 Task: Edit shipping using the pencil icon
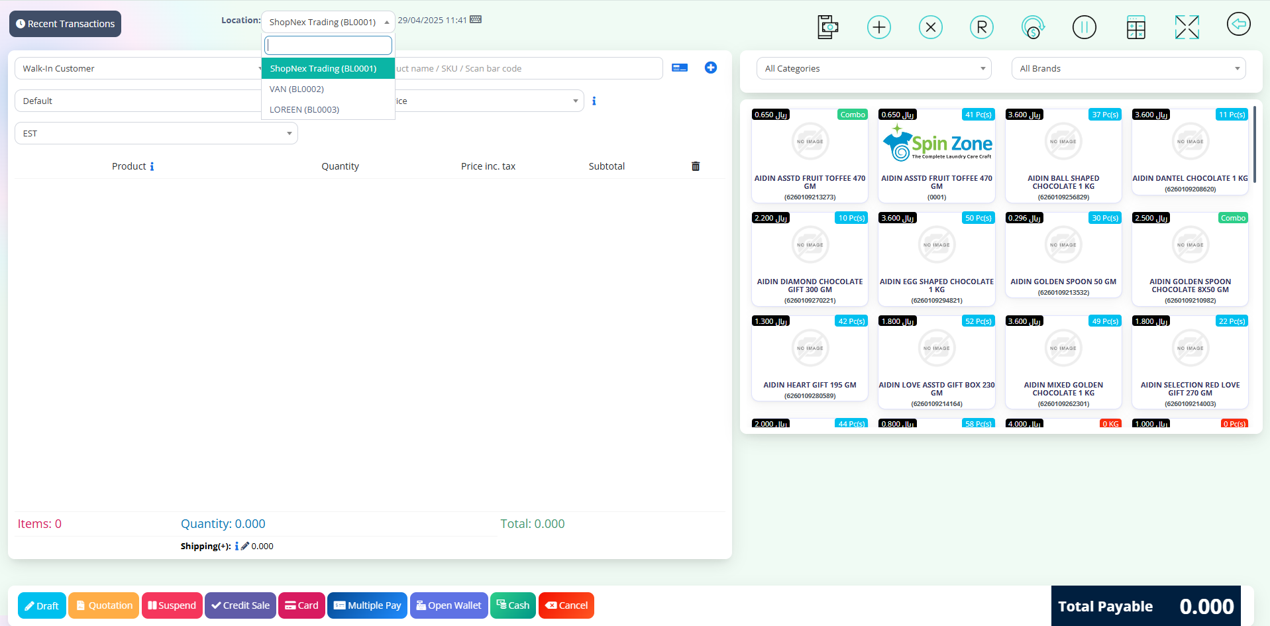coord(244,546)
